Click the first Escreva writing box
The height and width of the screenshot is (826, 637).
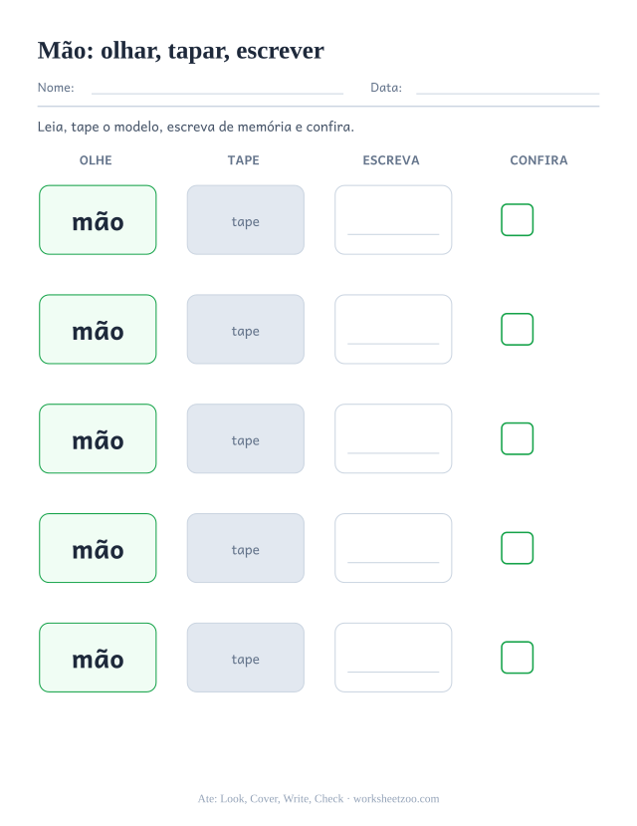393,219
